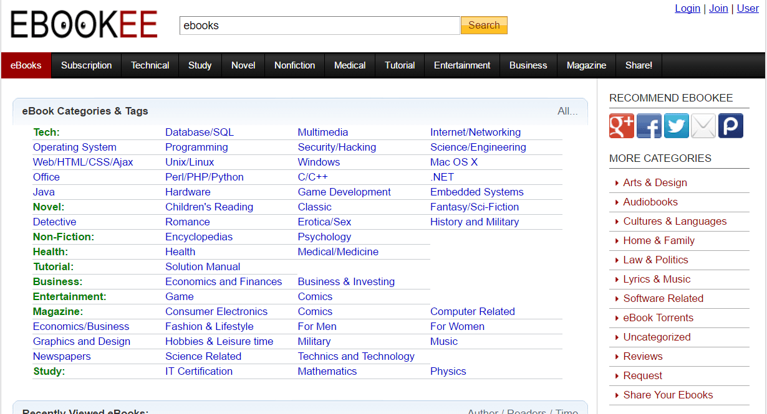Open eBook Torrents sidebar category
The width and height of the screenshot is (767, 414).
coord(658,318)
